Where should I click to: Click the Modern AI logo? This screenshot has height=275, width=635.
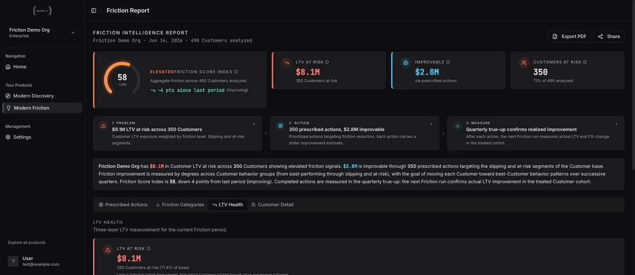42,11
